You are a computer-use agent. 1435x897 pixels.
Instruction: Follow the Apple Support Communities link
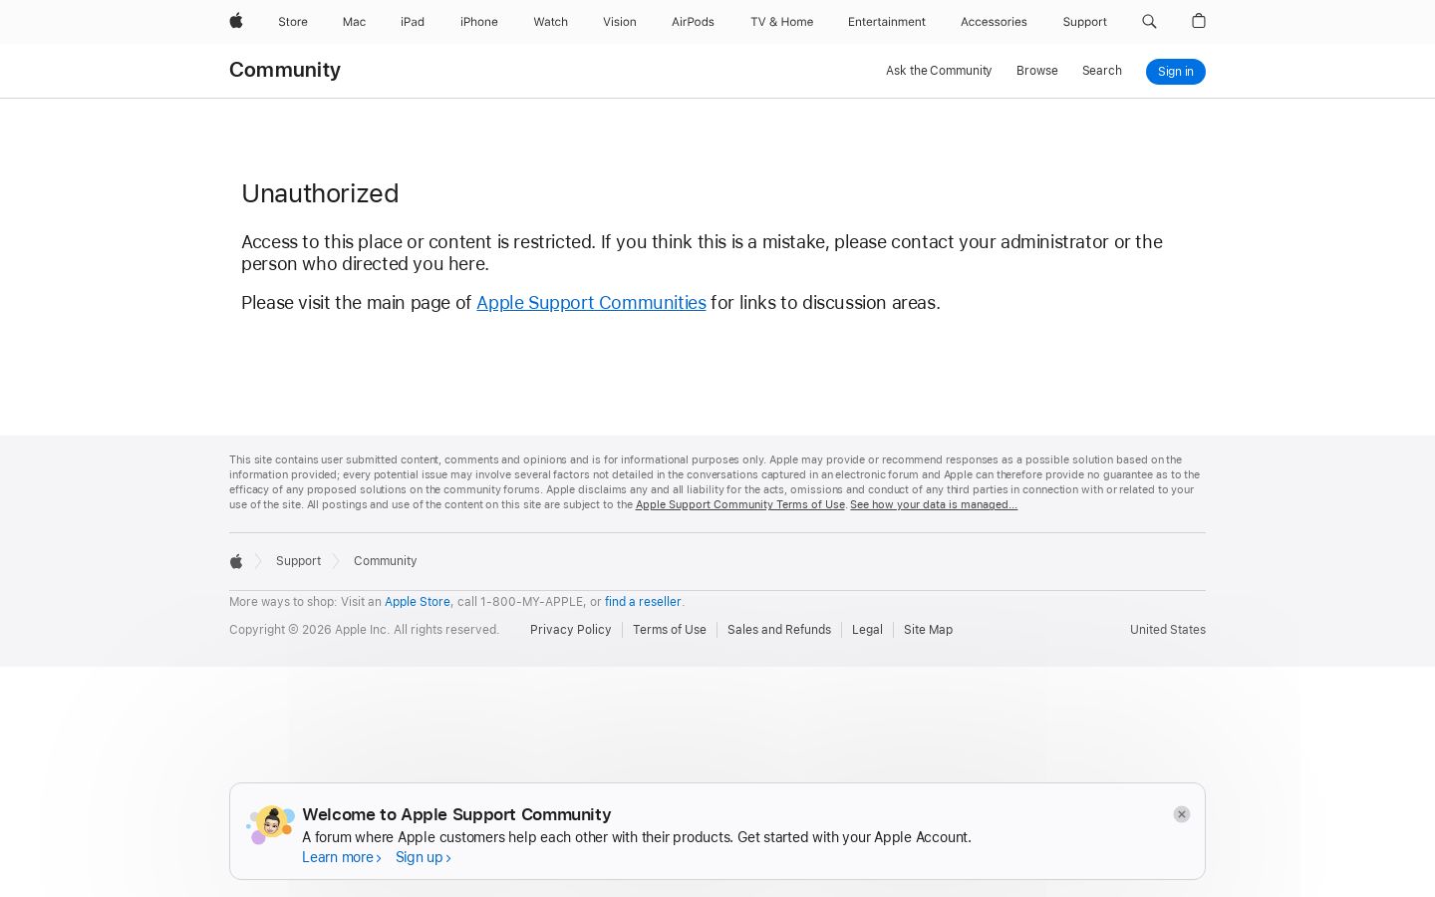[x=591, y=303]
